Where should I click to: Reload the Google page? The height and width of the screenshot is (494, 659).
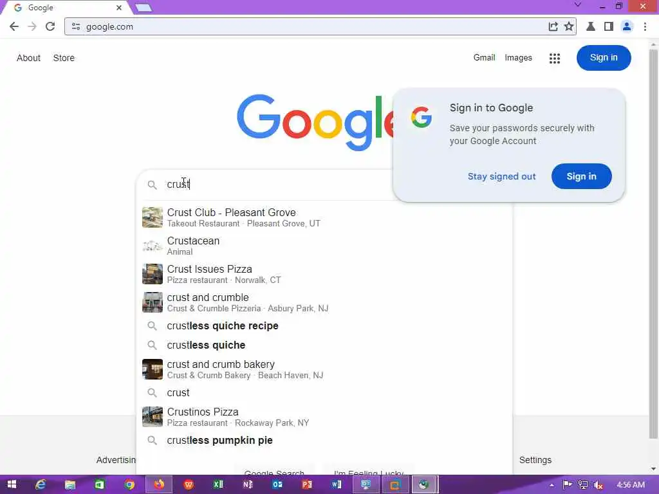50,26
